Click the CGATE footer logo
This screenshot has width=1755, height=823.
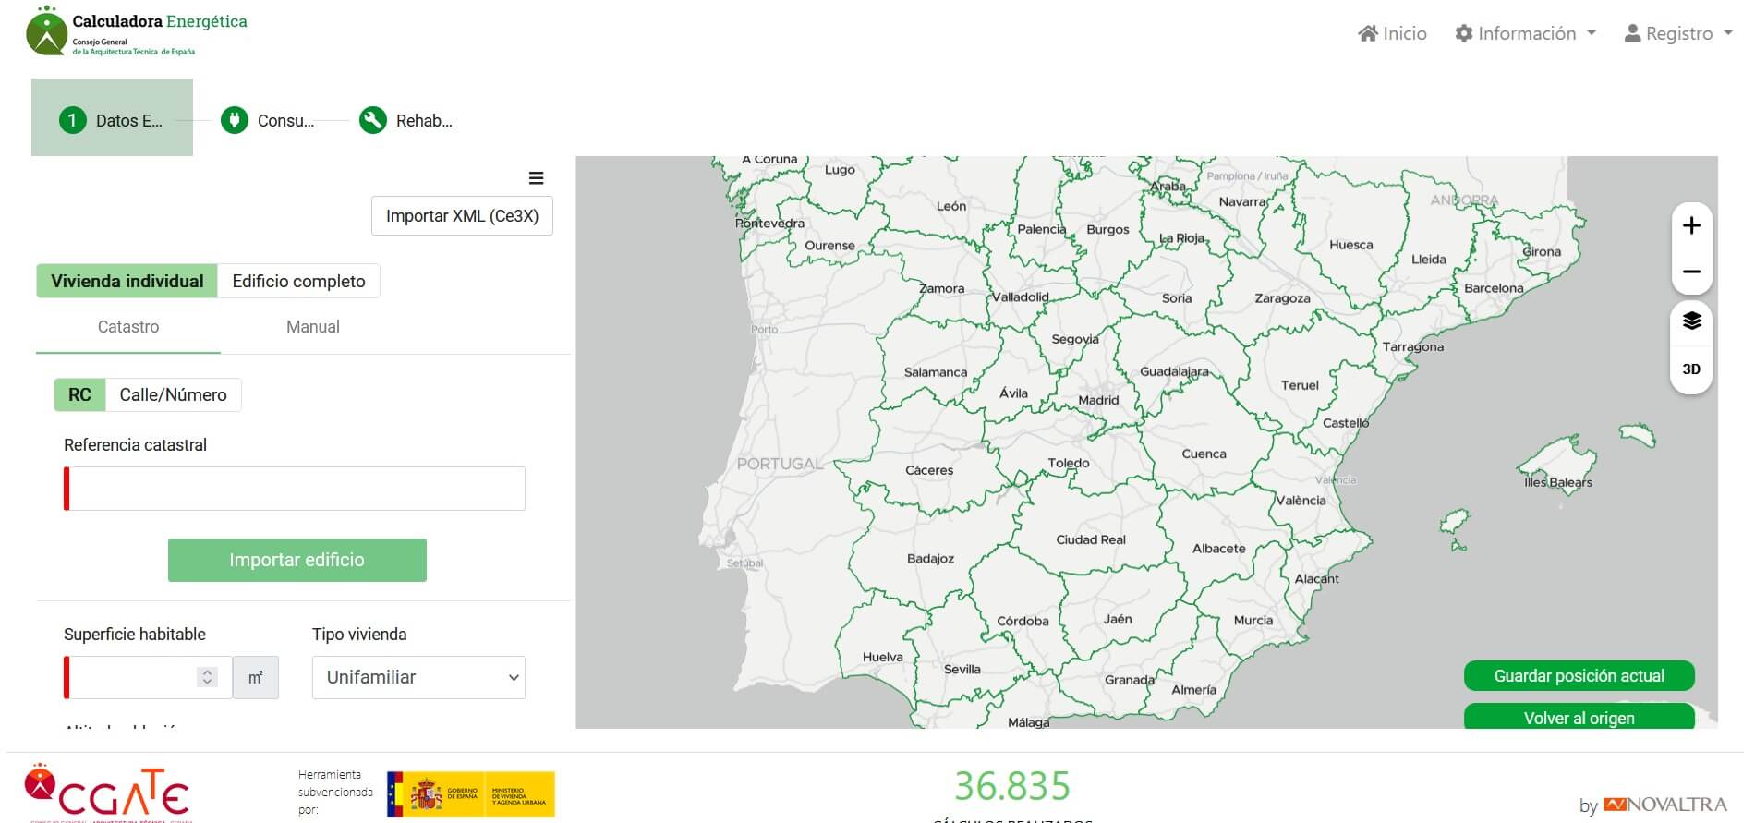107,793
